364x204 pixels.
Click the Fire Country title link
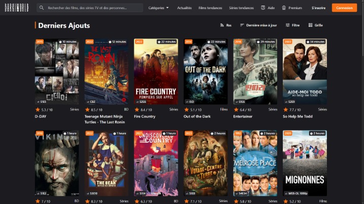145,116
